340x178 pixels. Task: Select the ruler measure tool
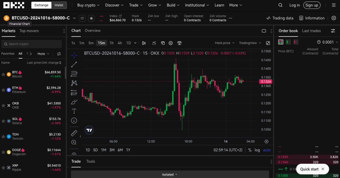(x=74, y=133)
